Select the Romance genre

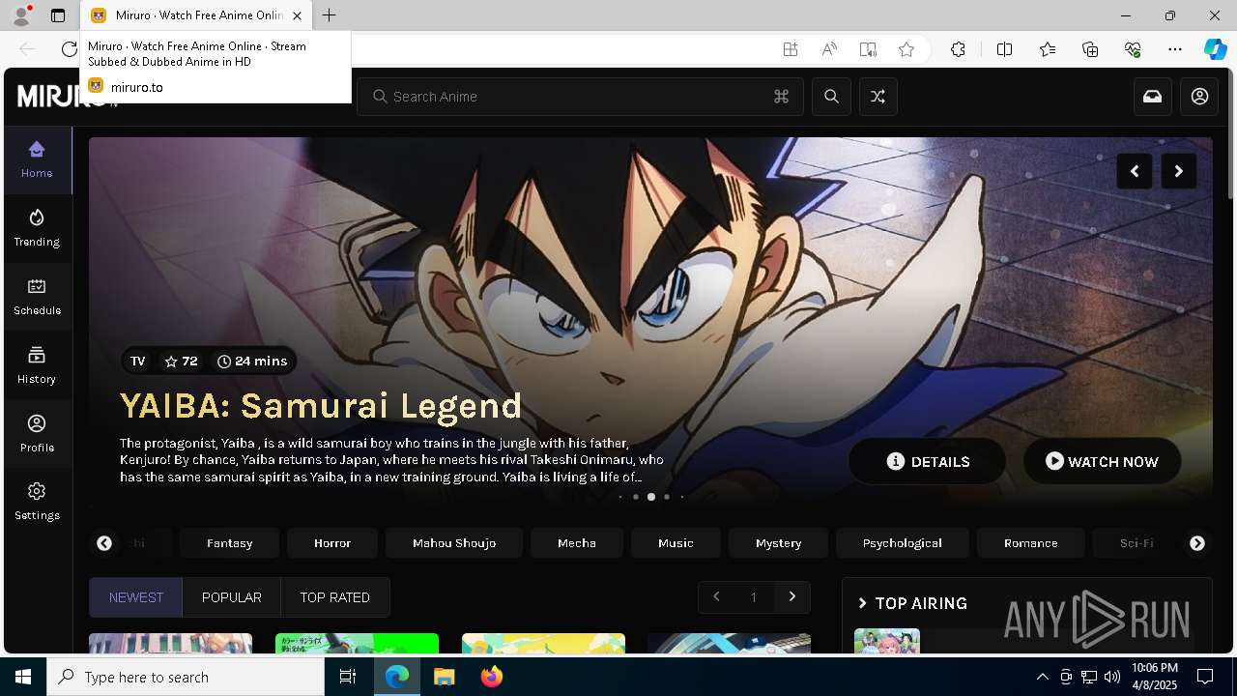pyautogui.click(x=1031, y=543)
